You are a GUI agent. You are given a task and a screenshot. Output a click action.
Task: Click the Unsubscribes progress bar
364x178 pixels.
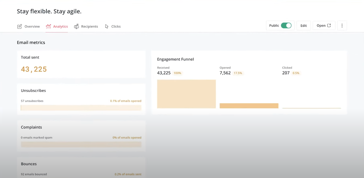point(81,108)
